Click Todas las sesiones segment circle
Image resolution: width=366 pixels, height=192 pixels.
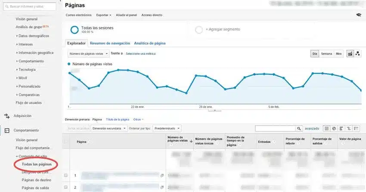(x=74, y=30)
